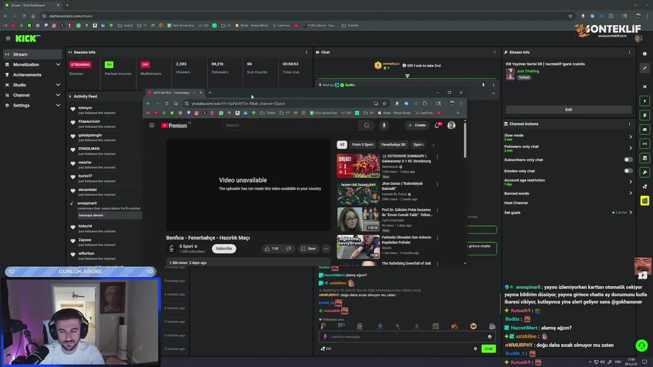Click the YouTube Create button
The image size is (653, 367).
pyautogui.click(x=417, y=125)
